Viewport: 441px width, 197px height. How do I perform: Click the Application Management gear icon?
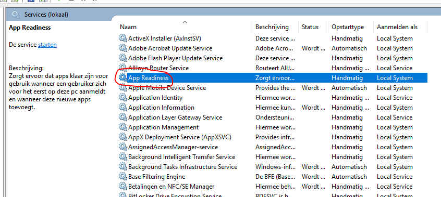[123, 127]
